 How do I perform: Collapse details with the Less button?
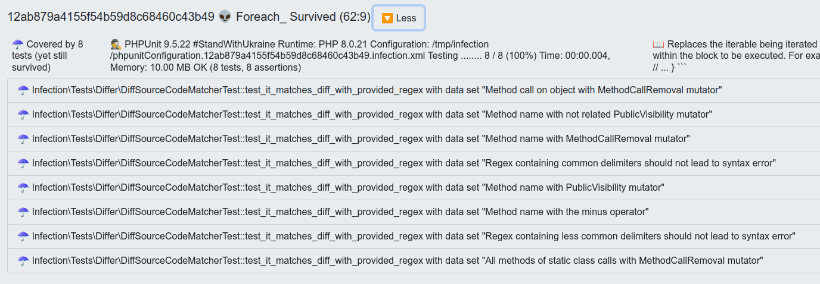[399, 18]
